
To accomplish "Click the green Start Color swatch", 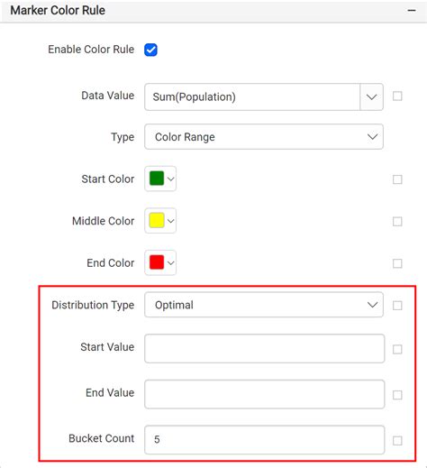I will [157, 179].
